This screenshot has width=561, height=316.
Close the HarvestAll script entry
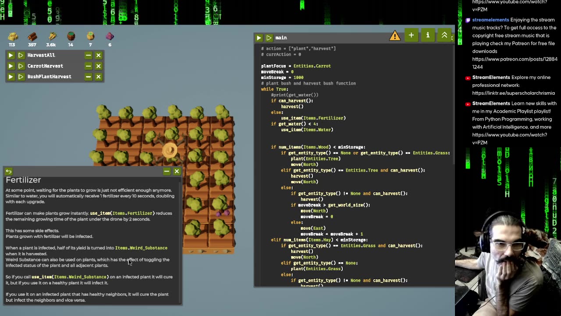click(99, 55)
